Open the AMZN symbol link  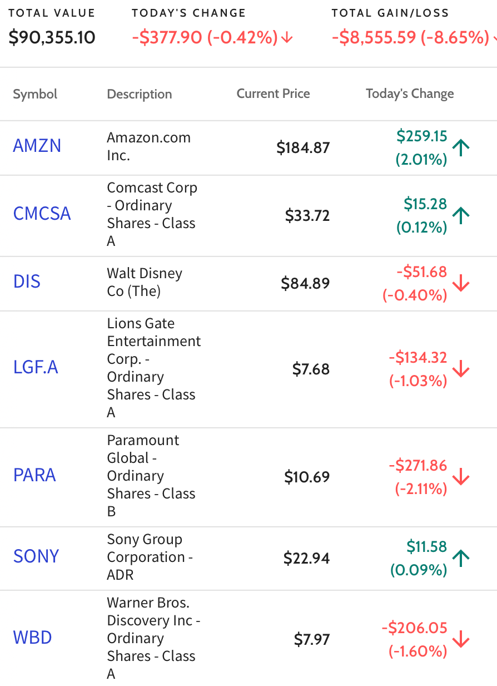point(37,146)
